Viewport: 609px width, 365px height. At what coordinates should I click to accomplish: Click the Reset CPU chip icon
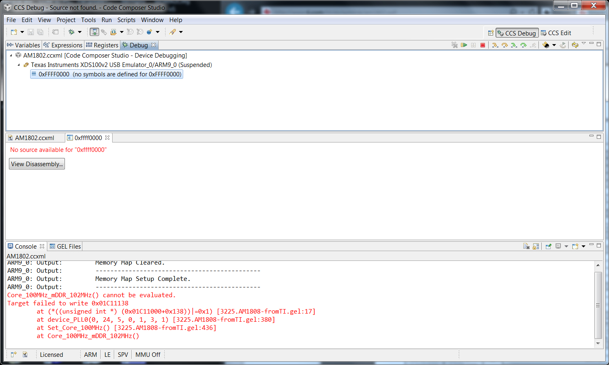(546, 45)
